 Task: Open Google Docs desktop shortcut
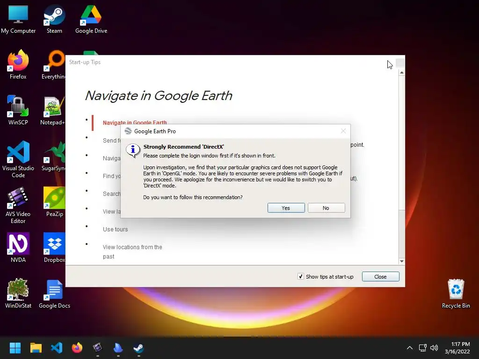(x=54, y=294)
